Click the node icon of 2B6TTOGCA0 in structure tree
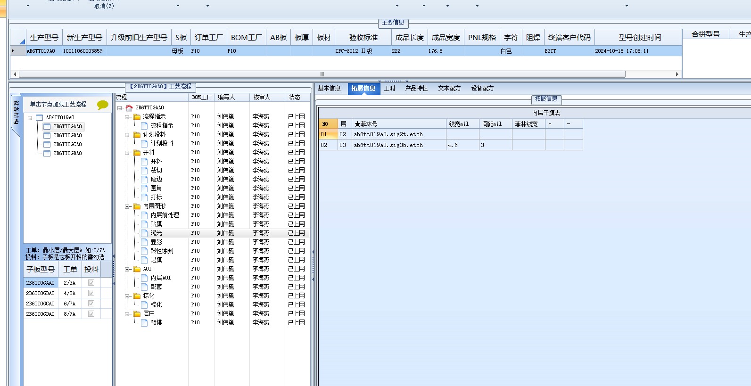The width and height of the screenshot is (751, 386). (47, 144)
